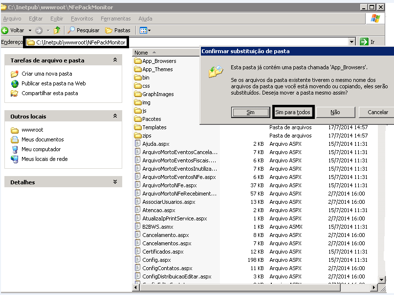The height and width of the screenshot is (295, 394).
Task: Expand the Detalhes panel
Action: click(x=115, y=182)
